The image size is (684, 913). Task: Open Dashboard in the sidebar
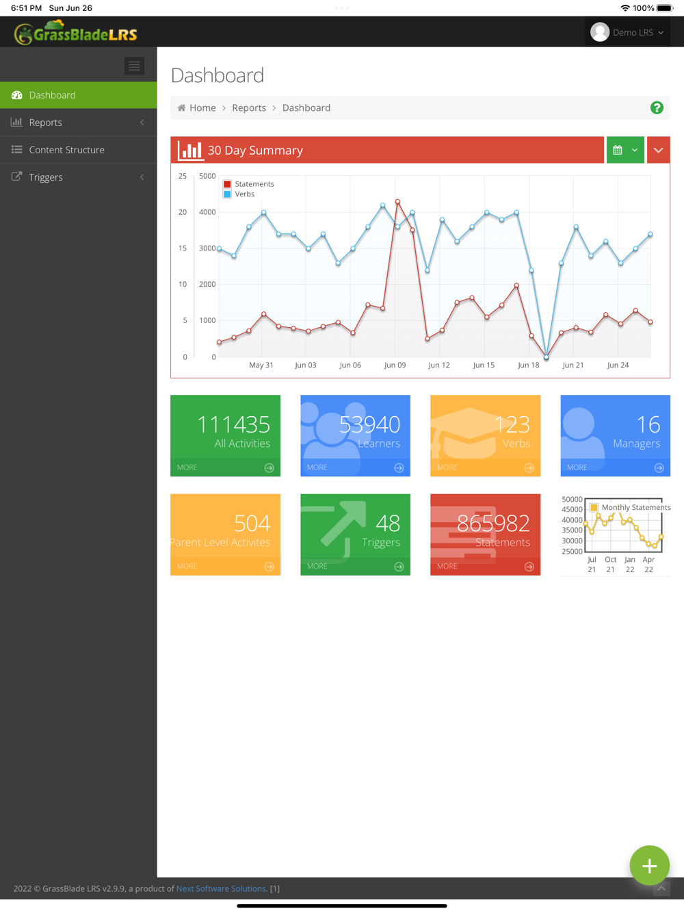(x=79, y=95)
